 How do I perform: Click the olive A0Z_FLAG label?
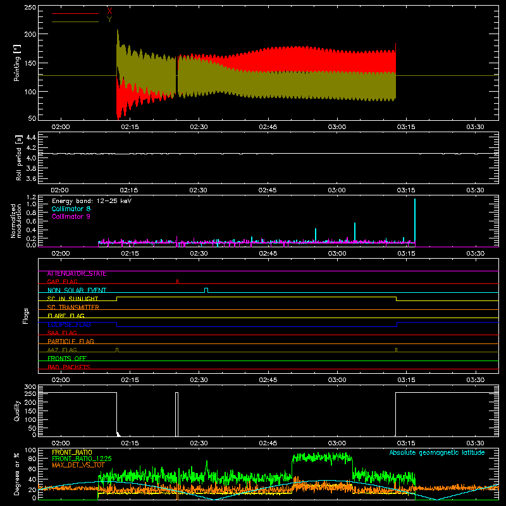click(x=62, y=350)
